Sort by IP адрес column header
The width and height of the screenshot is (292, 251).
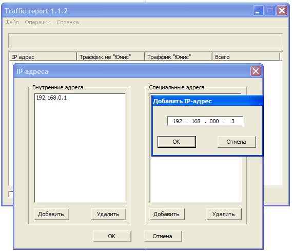(x=43, y=56)
